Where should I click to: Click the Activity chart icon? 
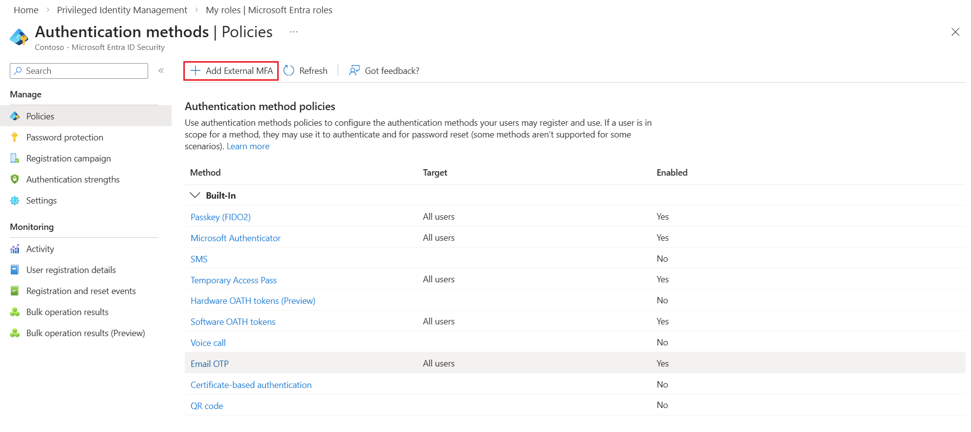[x=15, y=249]
